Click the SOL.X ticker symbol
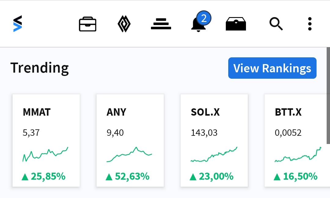This screenshot has height=198, width=330. pos(205,112)
